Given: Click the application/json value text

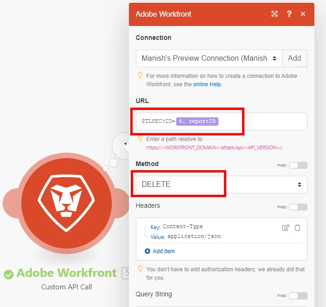Looking at the screenshot, I should 194,237.
